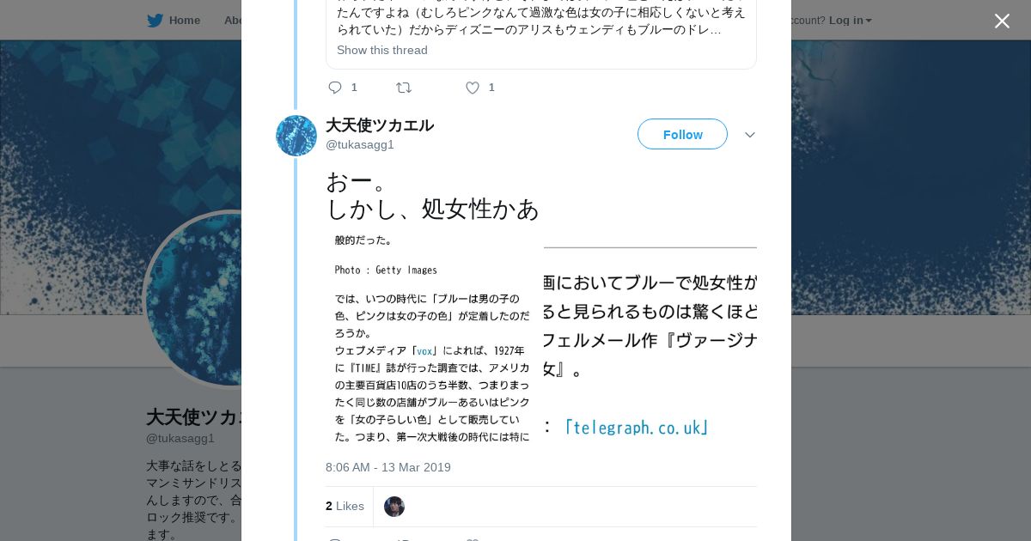The image size is (1031, 541).
Task: Open the partially hidden About menu item
Action: [232, 20]
